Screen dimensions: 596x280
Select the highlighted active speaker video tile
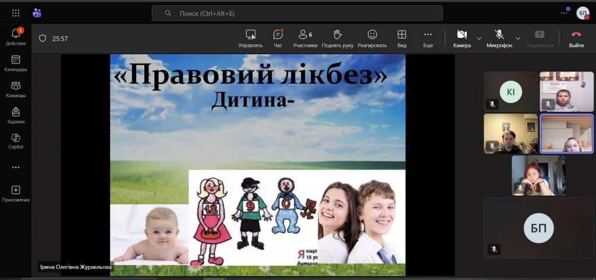pyautogui.click(x=567, y=134)
